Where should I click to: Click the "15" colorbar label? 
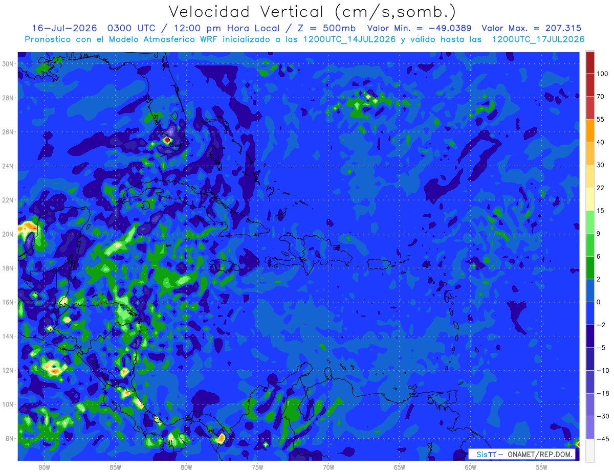tap(601, 211)
